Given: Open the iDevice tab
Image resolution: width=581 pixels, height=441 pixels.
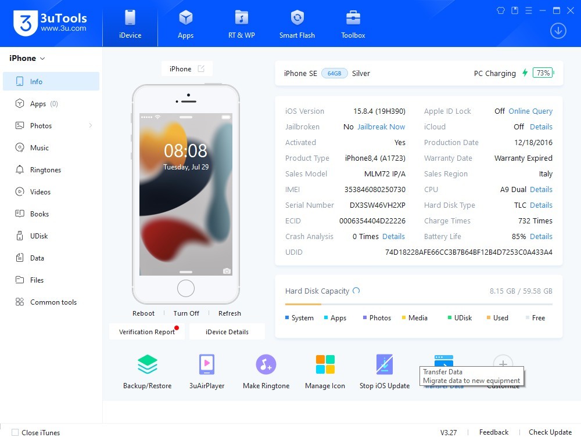Looking at the screenshot, I should (x=130, y=24).
